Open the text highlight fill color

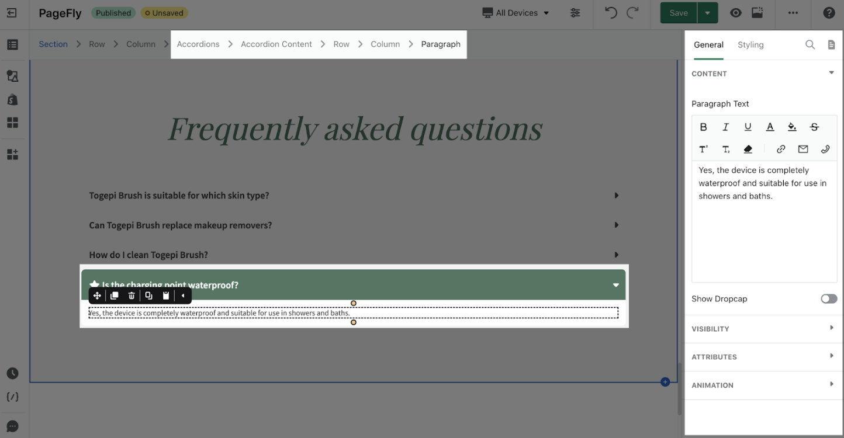click(x=792, y=127)
